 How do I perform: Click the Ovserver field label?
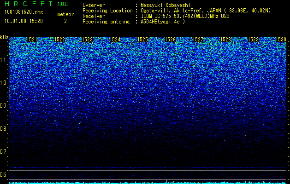[94, 6]
